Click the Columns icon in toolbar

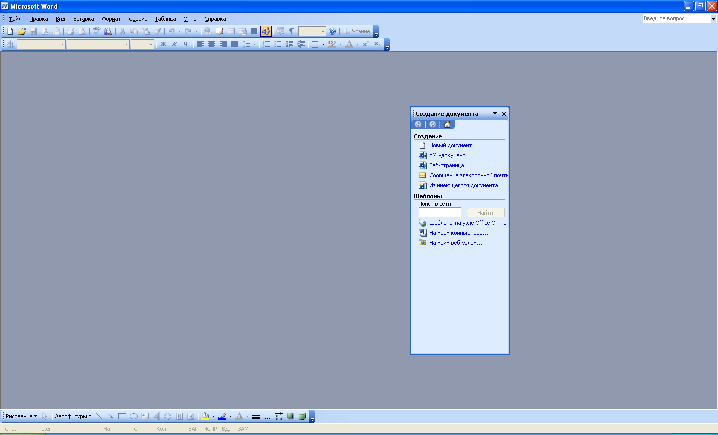pos(254,31)
